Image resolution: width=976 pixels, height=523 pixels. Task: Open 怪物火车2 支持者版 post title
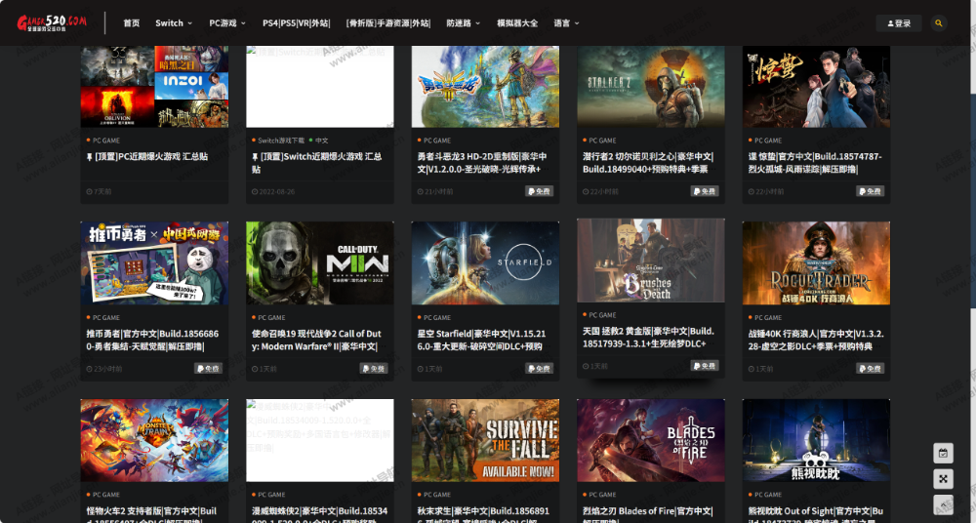[152, 515]
